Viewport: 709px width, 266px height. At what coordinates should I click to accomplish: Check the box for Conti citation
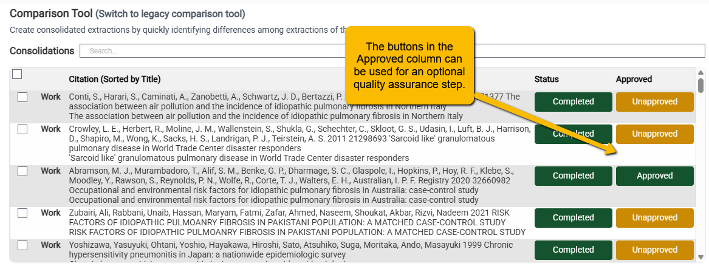click(22, 97)
